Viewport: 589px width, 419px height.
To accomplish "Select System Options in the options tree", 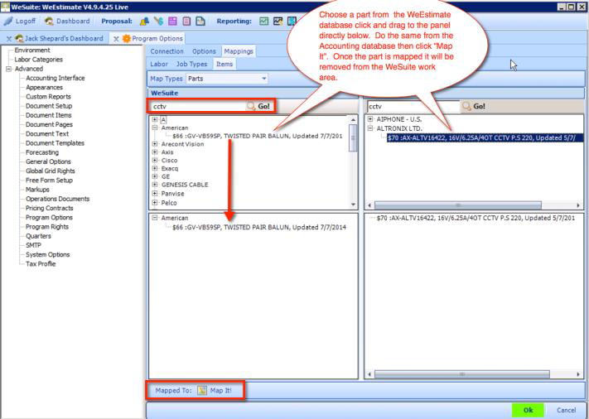I will click(x=48, y=255).
